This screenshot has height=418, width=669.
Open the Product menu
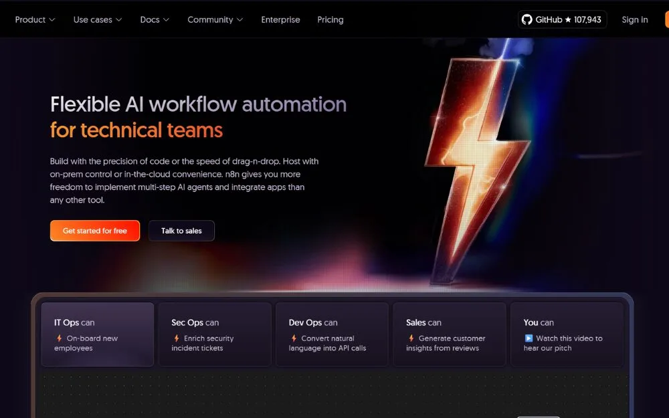pyautogui.click(x=35, y=19)
